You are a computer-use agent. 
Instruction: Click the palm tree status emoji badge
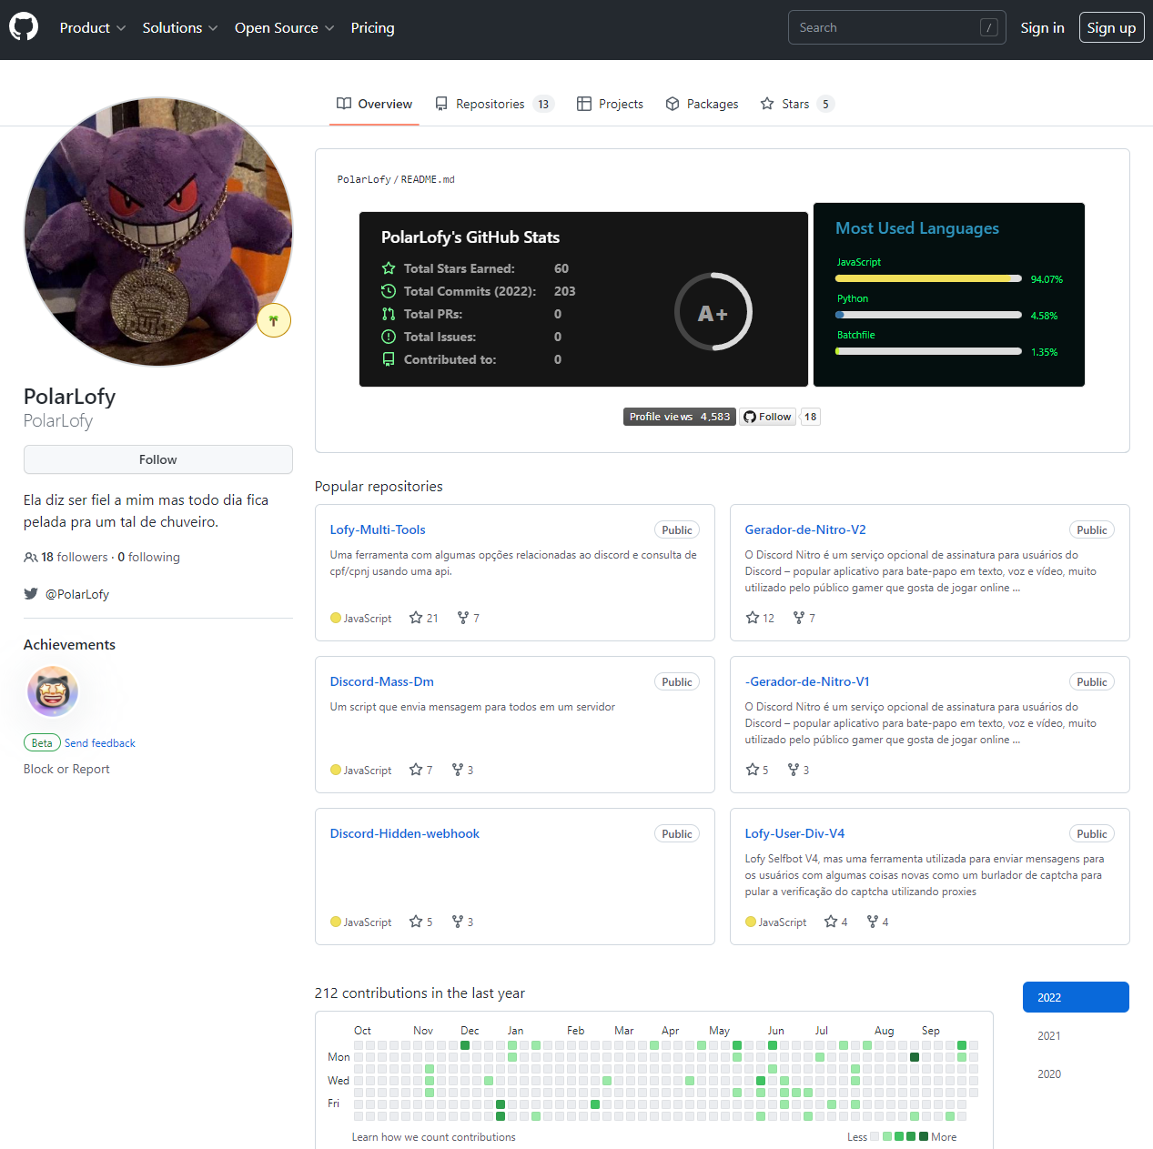pyautogui.click(x=274, y=320)
